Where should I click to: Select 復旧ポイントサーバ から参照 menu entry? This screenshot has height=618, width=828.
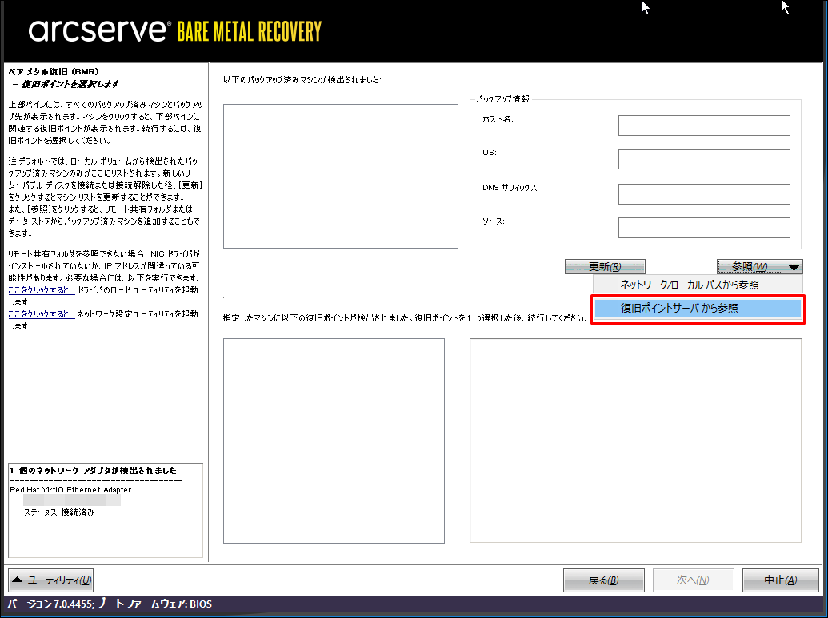click(x=698, y=309)
